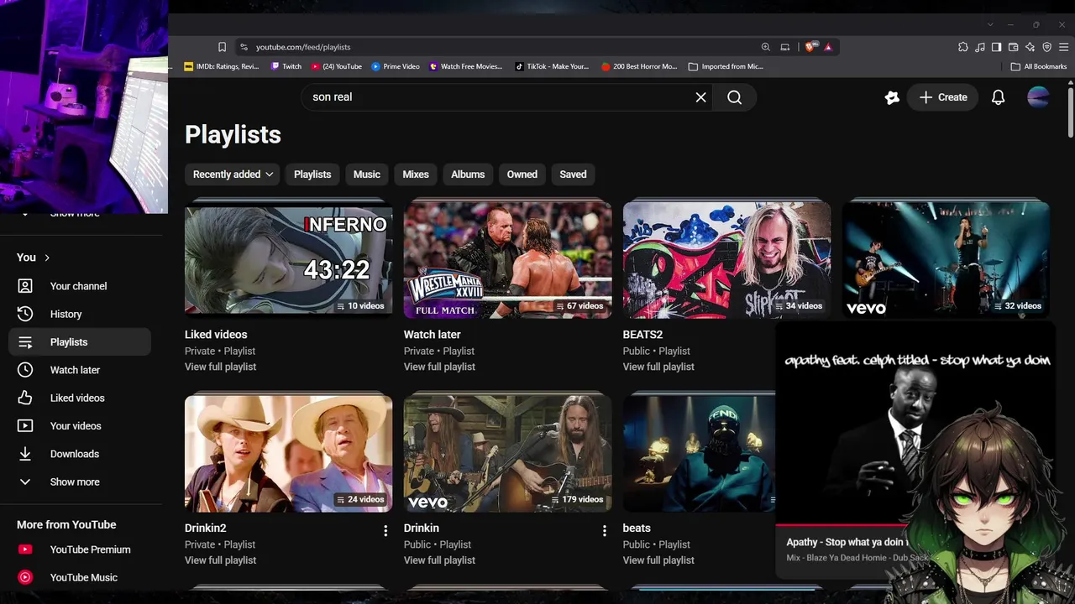Filter by the Mixes chip
The image size is (1075, 604).
[x=416, y=174]
